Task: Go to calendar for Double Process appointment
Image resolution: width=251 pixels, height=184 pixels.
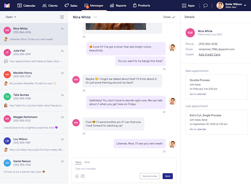Action: point(198,94)
